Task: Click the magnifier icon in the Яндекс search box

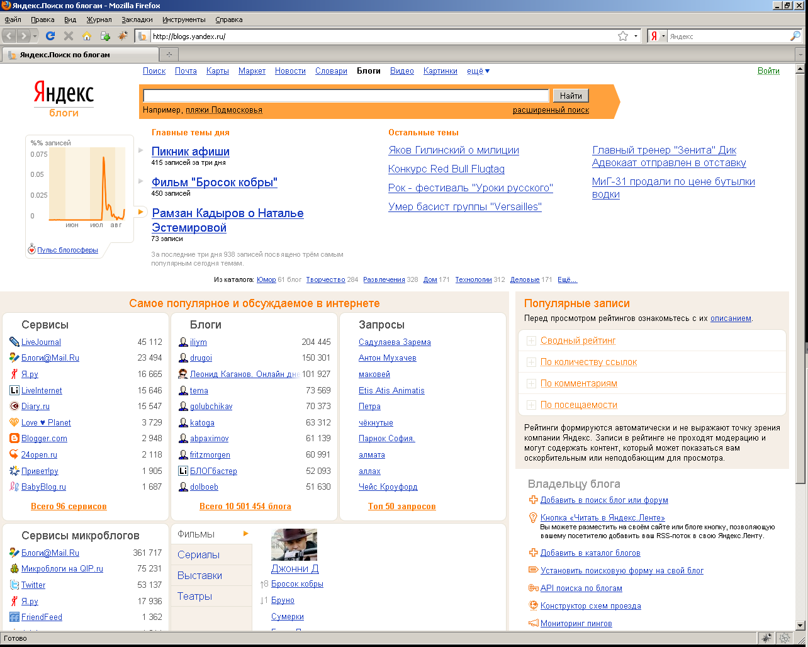Action: point(795,37)
